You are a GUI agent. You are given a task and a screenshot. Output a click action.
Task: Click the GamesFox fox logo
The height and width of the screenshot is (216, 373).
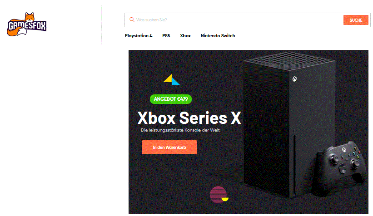27,25
